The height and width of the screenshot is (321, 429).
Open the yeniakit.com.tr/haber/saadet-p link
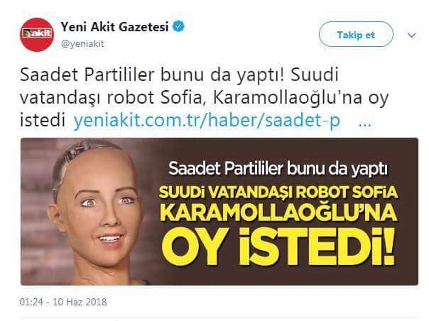(207, 120)
